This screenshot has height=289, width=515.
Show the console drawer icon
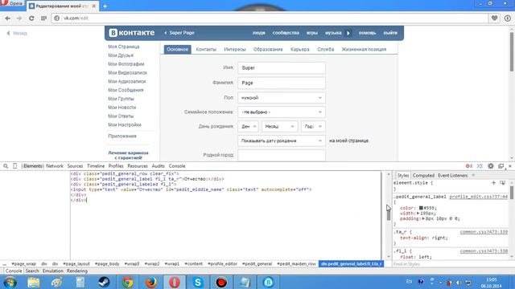pos(480,166)
